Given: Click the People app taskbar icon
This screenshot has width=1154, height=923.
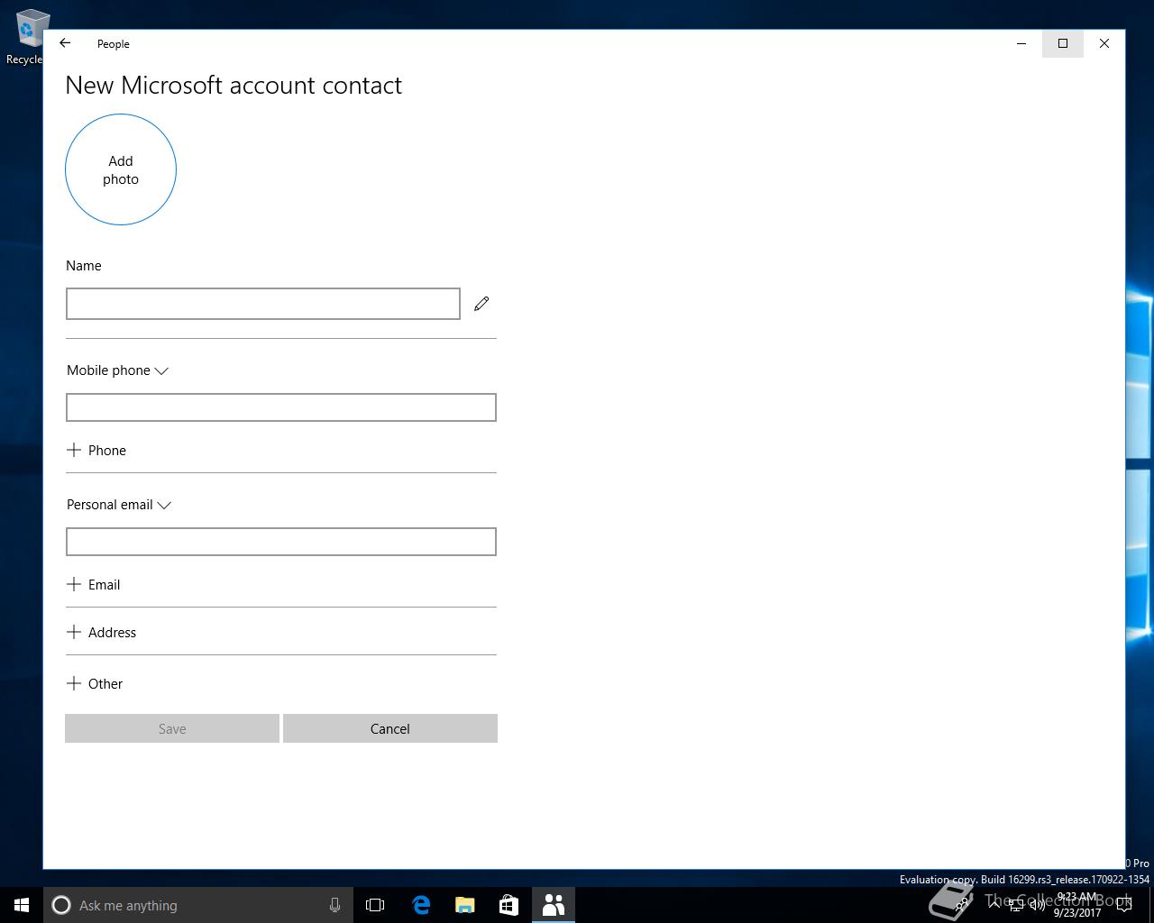Looking at the screenshot, I should click(x=554, y=905).
